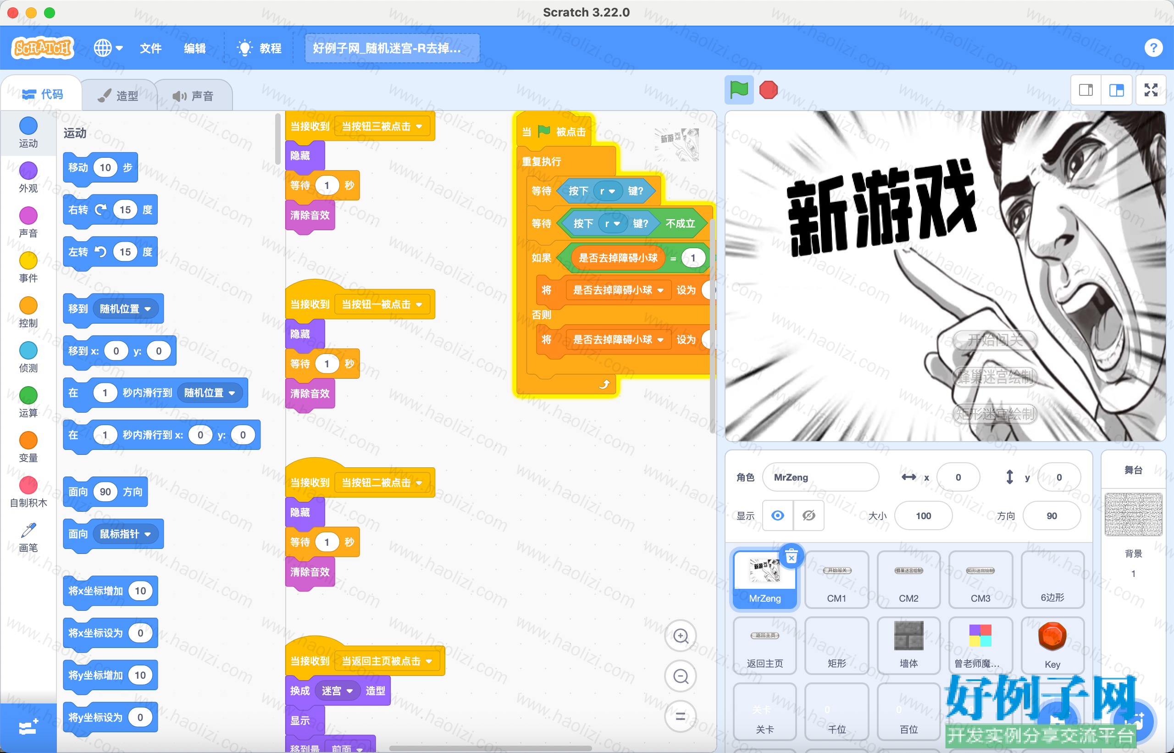Reset workspace zoom to default
1174x753 pixels.
[x=680, y=716]
